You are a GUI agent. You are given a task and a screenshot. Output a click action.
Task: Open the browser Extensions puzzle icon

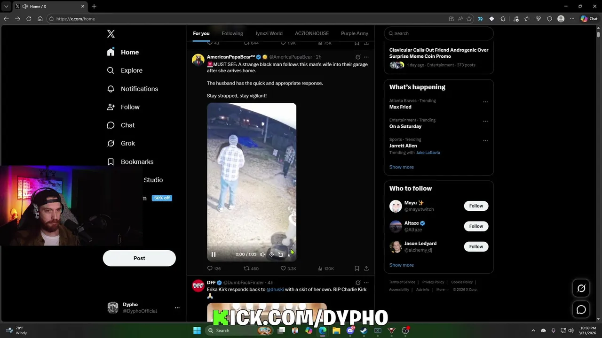[503, 19]
